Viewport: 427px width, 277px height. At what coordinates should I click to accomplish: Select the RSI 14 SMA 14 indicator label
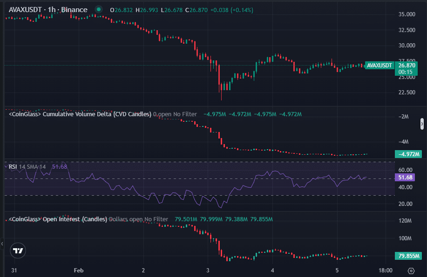point(27,166)
